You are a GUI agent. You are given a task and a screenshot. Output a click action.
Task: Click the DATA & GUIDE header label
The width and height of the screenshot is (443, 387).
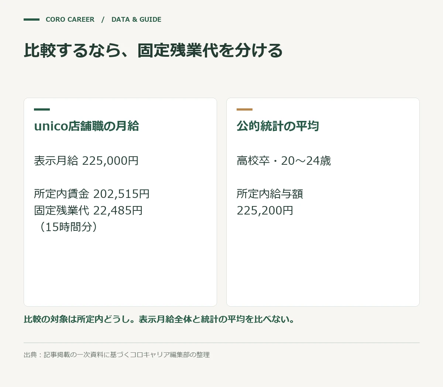[136, 20]
